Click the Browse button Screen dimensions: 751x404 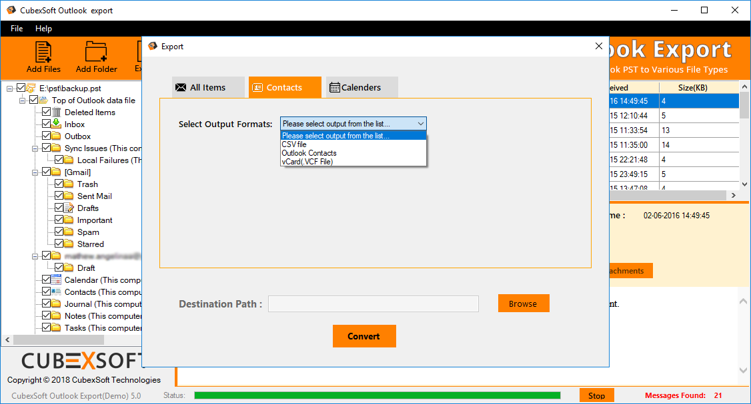523,303
